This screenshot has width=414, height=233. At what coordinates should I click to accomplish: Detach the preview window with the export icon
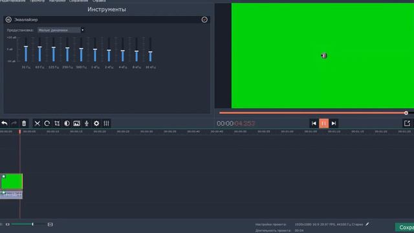point(407,124)
